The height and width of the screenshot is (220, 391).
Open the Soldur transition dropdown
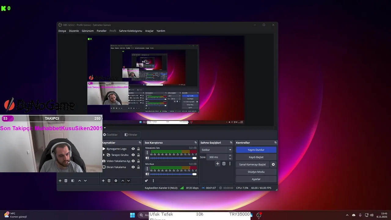point(216,150)
